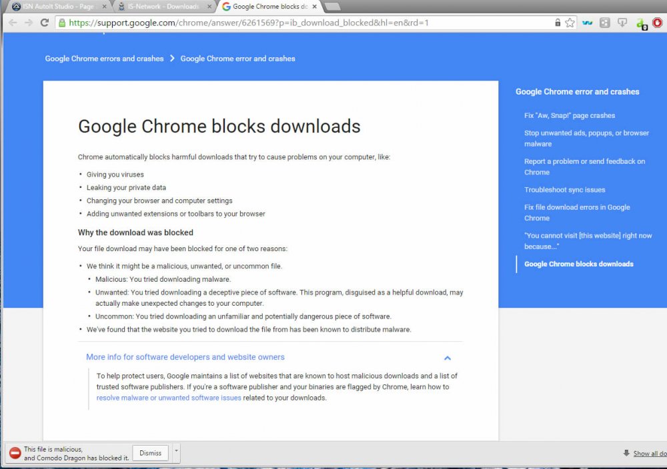
Task: Click More info for software developers heading
Action: (x=185, y=357)
